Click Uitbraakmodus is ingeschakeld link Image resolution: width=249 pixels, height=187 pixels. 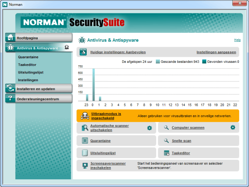[106, 116]
